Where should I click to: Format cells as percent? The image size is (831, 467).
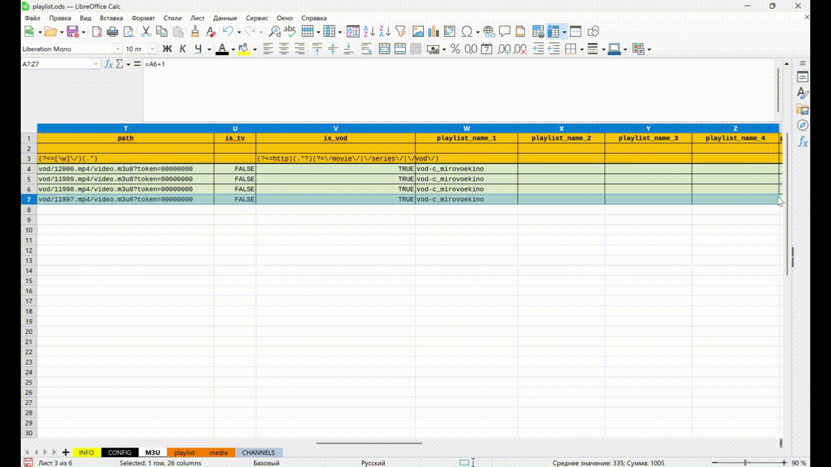point(455,49)
